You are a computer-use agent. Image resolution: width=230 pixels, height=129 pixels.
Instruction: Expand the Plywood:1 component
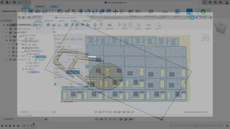click(6, 59)
